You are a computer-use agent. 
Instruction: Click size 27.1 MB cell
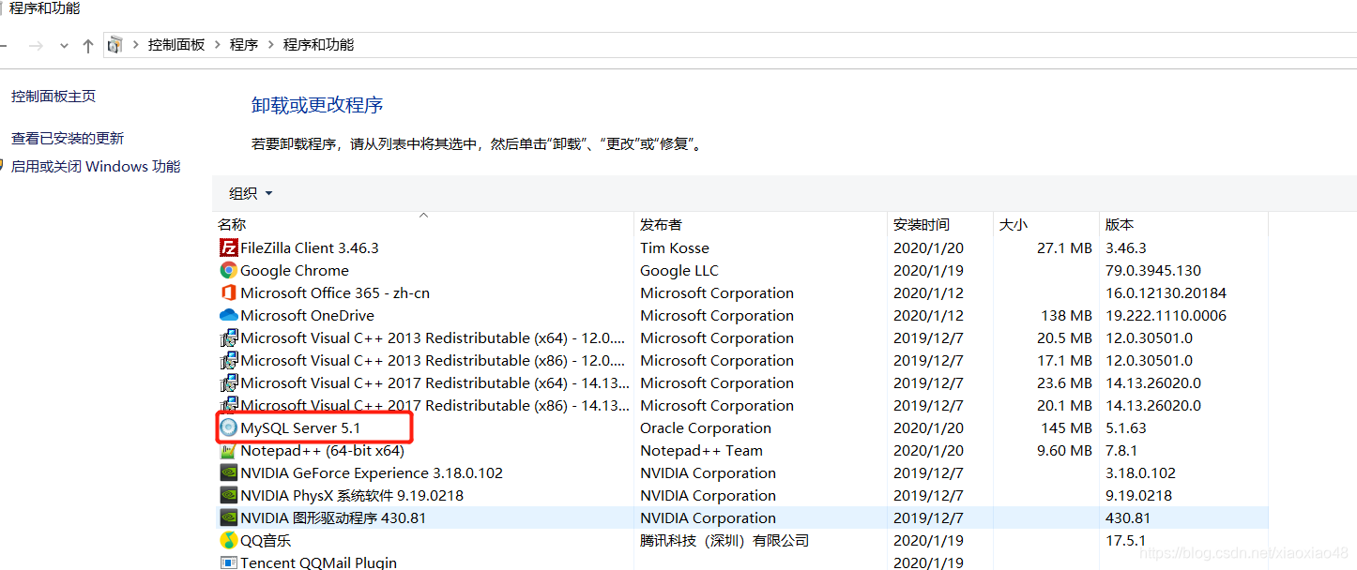[1064, 248]
